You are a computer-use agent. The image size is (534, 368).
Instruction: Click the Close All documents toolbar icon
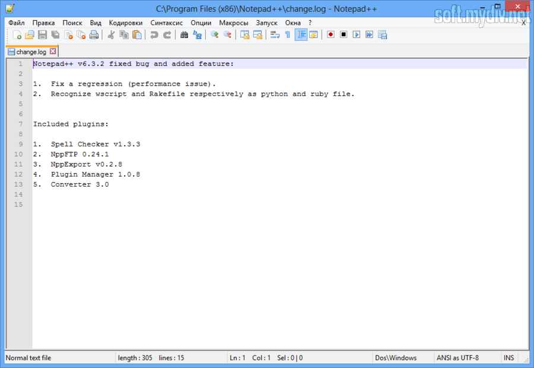pyautogui.click(x=81, y=35)
